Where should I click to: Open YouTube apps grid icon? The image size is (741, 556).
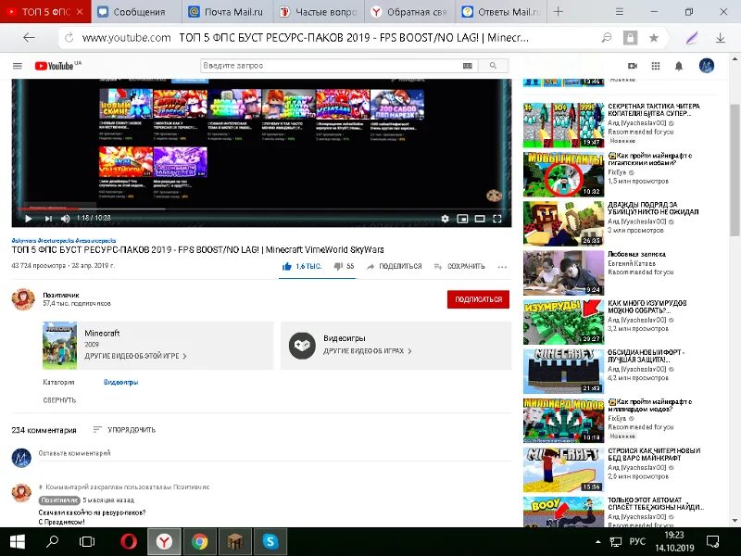(656, 66)
